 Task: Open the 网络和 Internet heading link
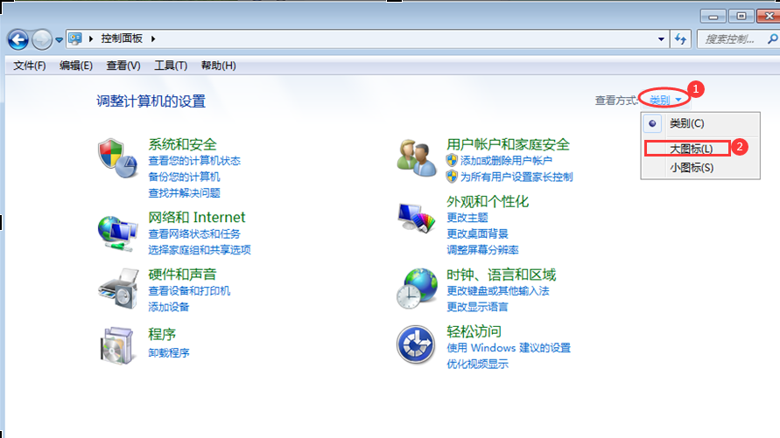click(196, 217)
